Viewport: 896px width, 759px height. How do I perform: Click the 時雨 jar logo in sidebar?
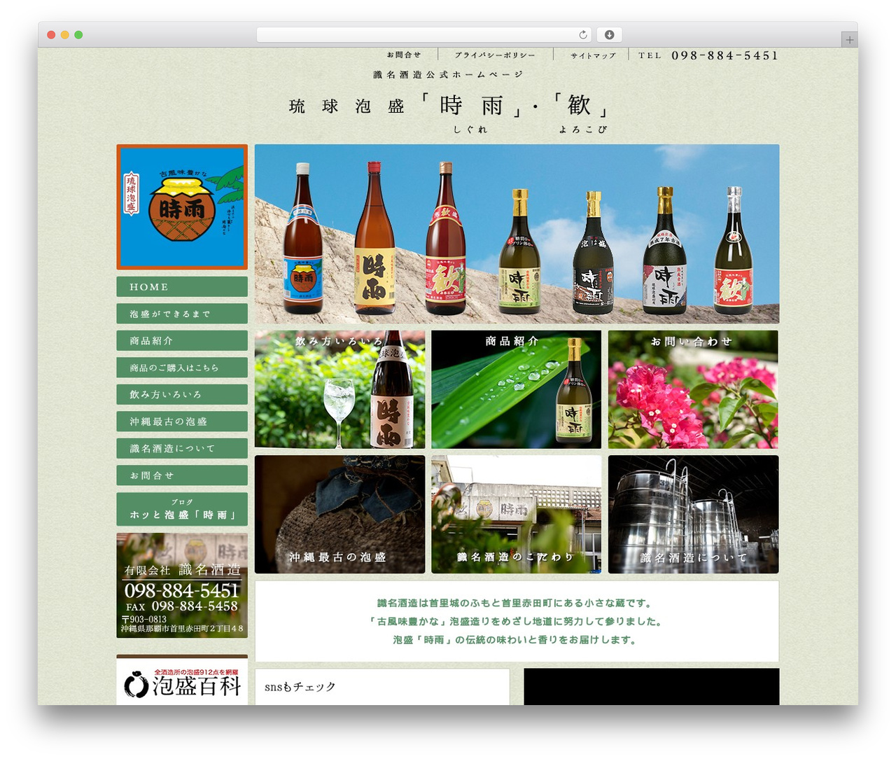(182, 207)
